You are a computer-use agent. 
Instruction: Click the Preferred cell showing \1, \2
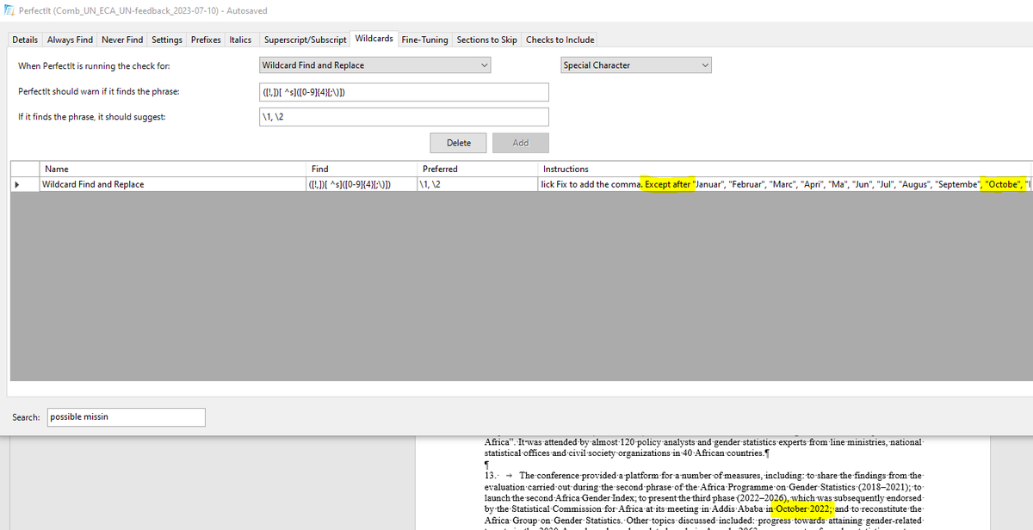point(478,184)
